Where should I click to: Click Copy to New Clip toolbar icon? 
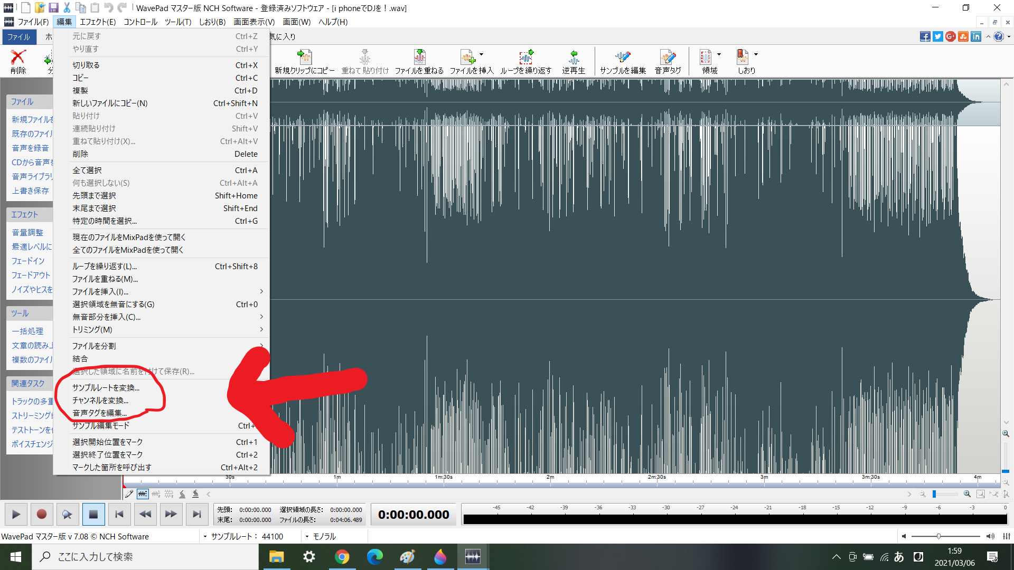(x=305, y=61)
